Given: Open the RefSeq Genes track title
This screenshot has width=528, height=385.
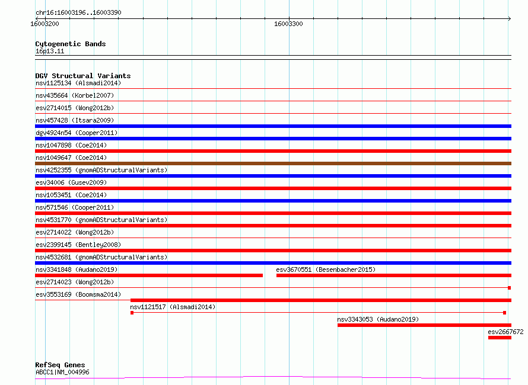Looking at the screenshot, I should (60, 365).
